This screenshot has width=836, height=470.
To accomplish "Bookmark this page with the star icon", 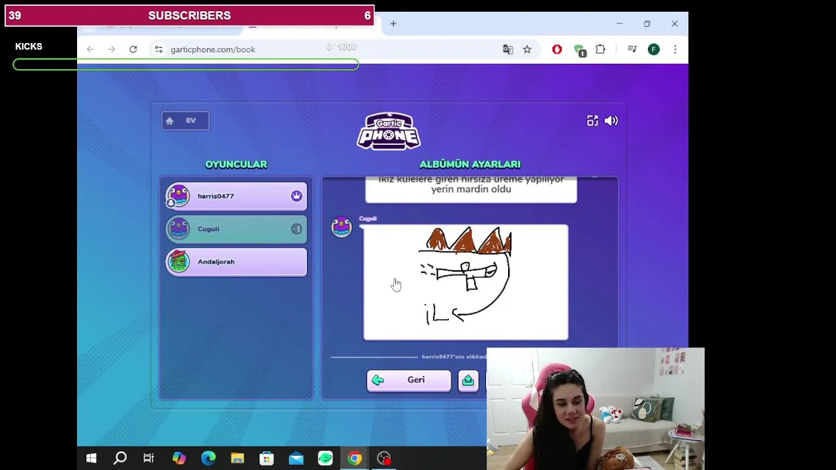I will (x=527, y=50).
